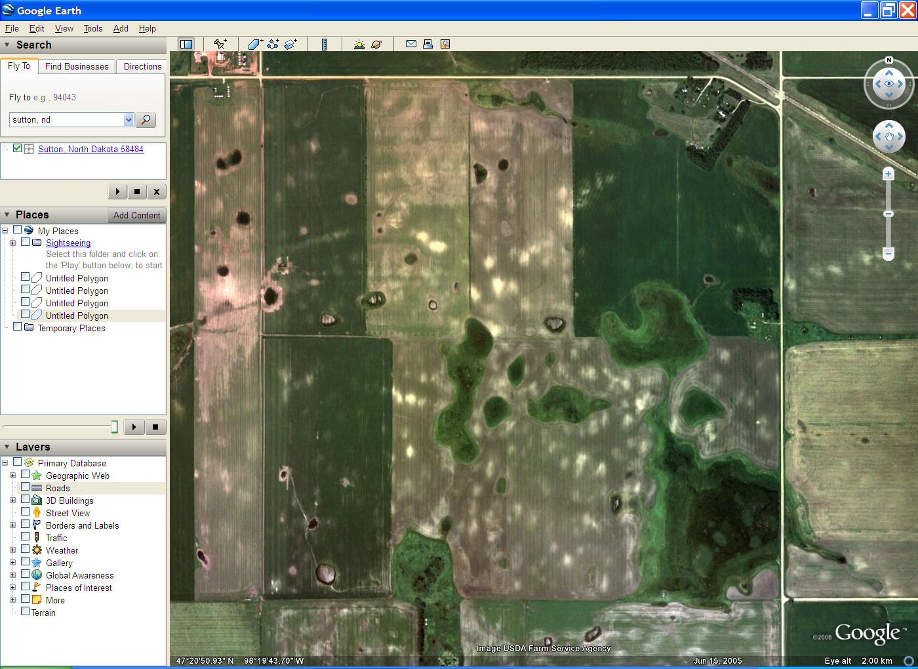Image resolution: width=918 pixels, height=669 pixels.
Task: Open the Tools menu
Action: coord(93,28)
